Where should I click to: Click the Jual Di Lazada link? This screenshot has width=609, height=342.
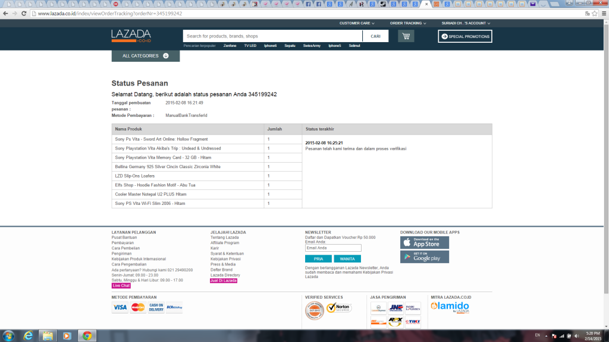click(224, 280)
